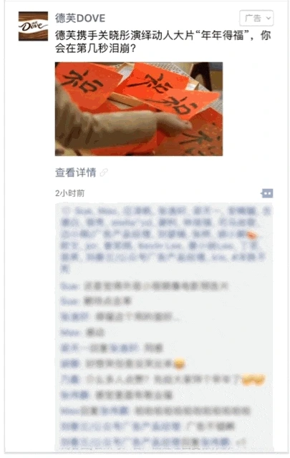This screenshot has width=290, height=458.
Task: Open Sue's profile from the likes list
Action: 84,210
